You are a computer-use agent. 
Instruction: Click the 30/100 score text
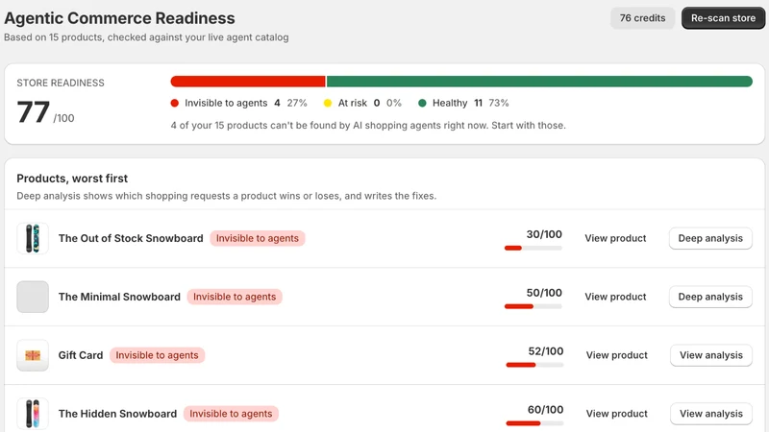point(544,234)
